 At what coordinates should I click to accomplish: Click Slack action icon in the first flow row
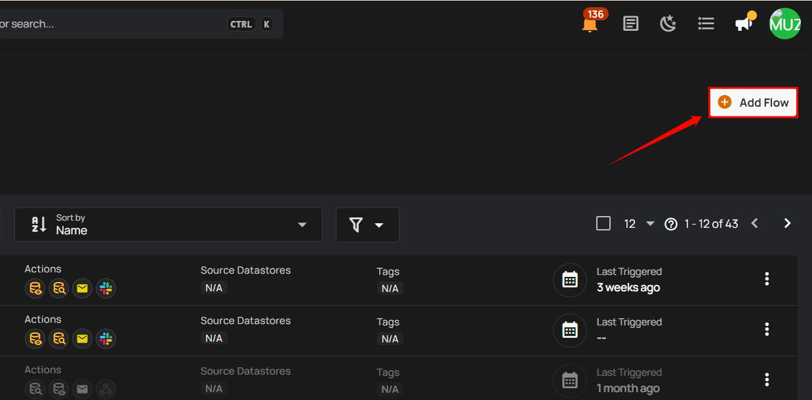[x=106, y=288]
